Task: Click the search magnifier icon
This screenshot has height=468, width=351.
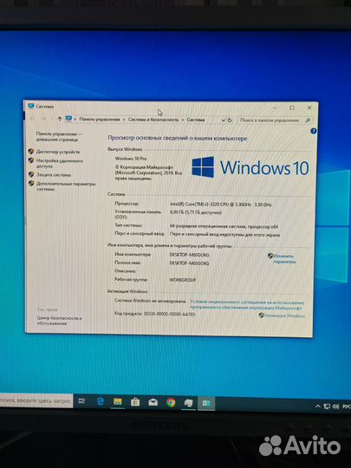Action: [x=308, y=120]
